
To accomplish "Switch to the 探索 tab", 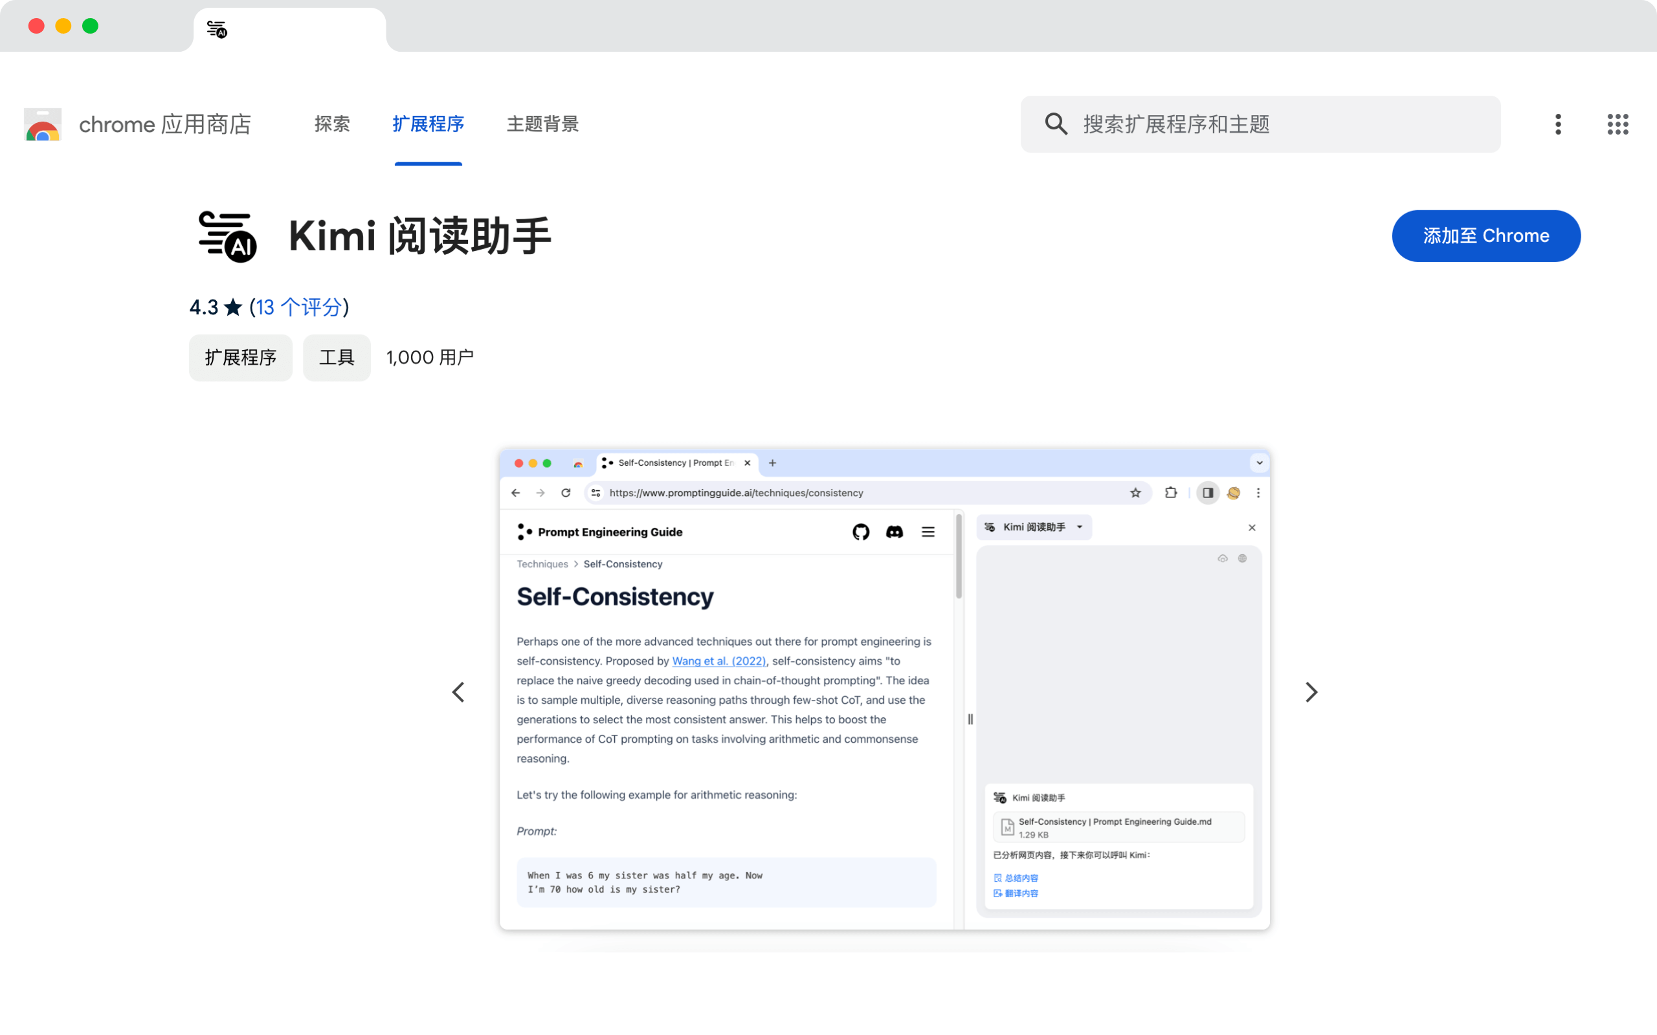I will point(333,124).
